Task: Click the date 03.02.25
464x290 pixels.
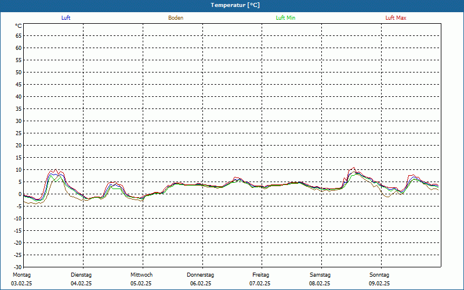Action: pos(21,284)
